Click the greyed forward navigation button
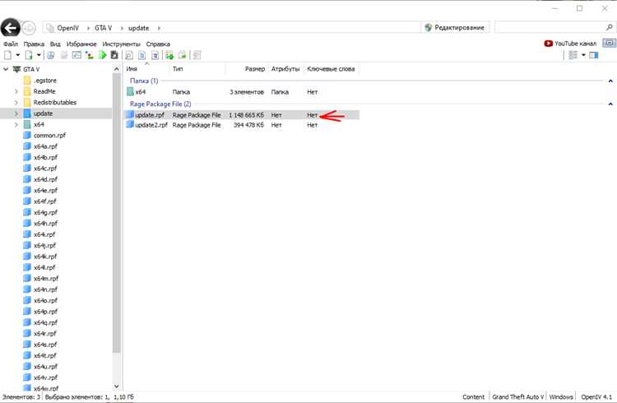617x403 pixels. coord(28,28)
